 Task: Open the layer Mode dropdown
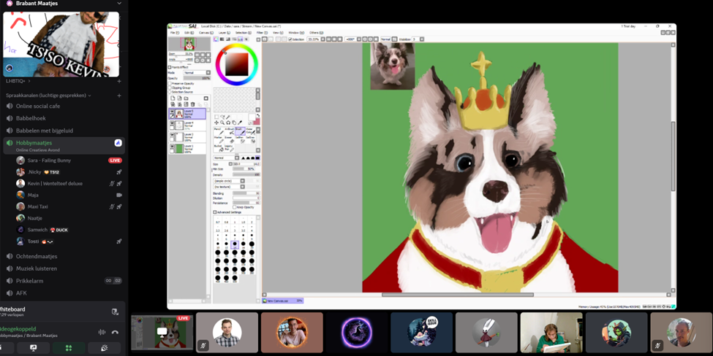tap(197, 73)
